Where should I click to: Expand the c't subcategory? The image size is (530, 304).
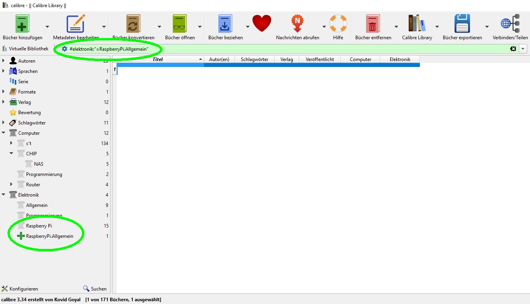(x=11, y=143)
